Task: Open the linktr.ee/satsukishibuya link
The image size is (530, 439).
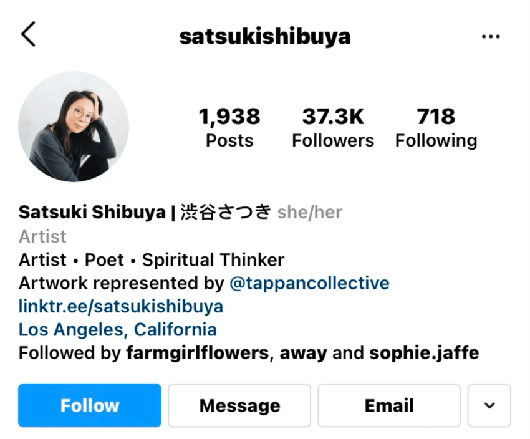Action: [x=121, y=306]
